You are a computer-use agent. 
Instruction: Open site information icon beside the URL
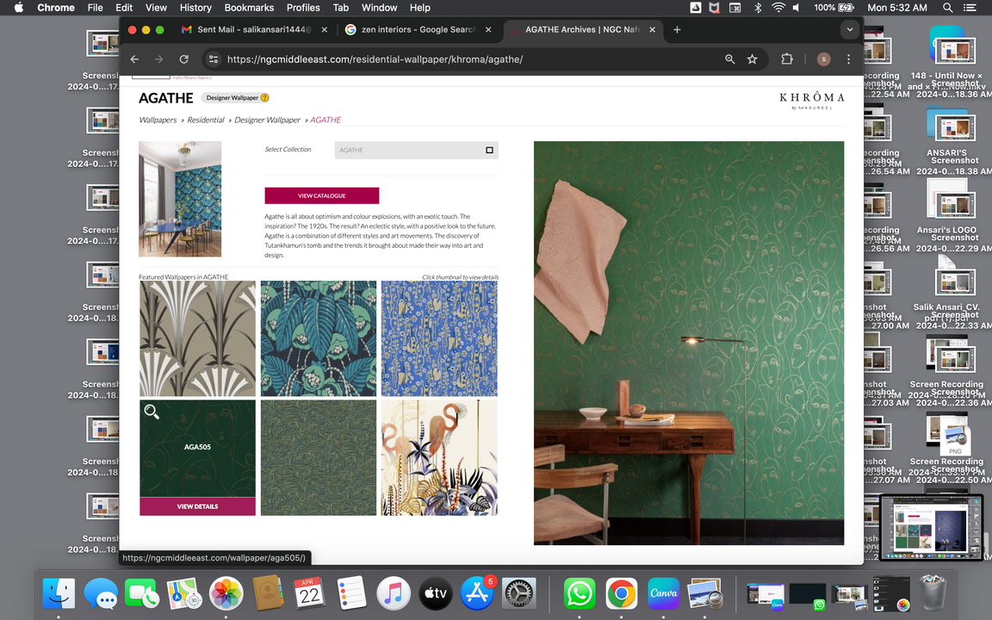(214, 59)
